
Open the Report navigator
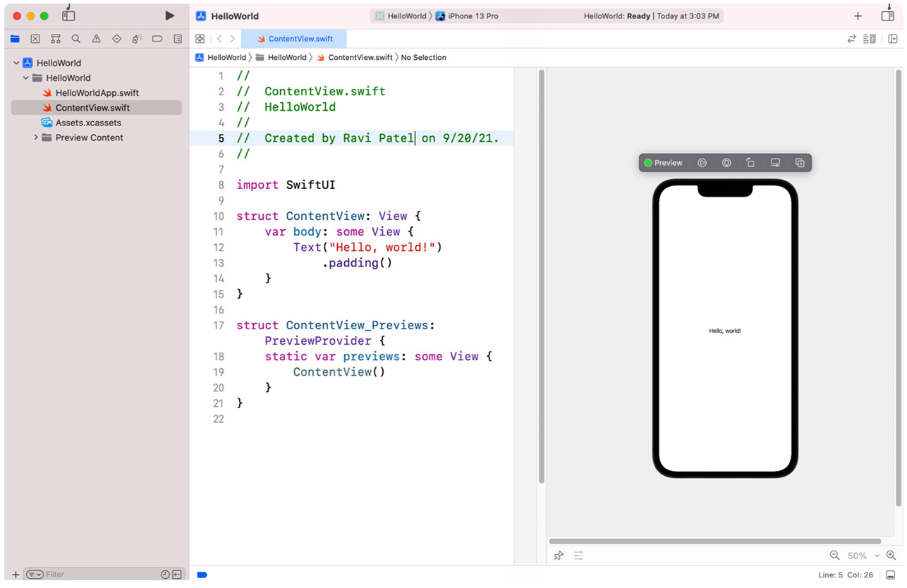pos(178,39)
